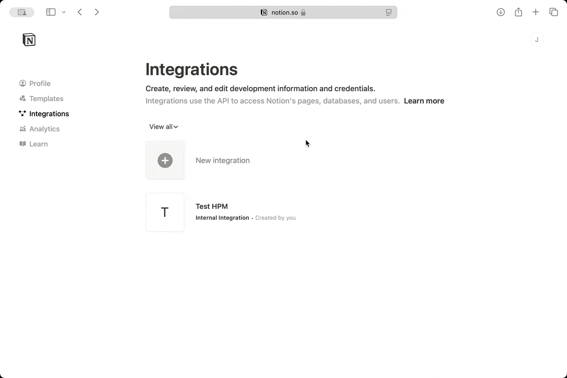Select the Profile icon in the sidebar
The image size is (567, 378).
[22, 83]
